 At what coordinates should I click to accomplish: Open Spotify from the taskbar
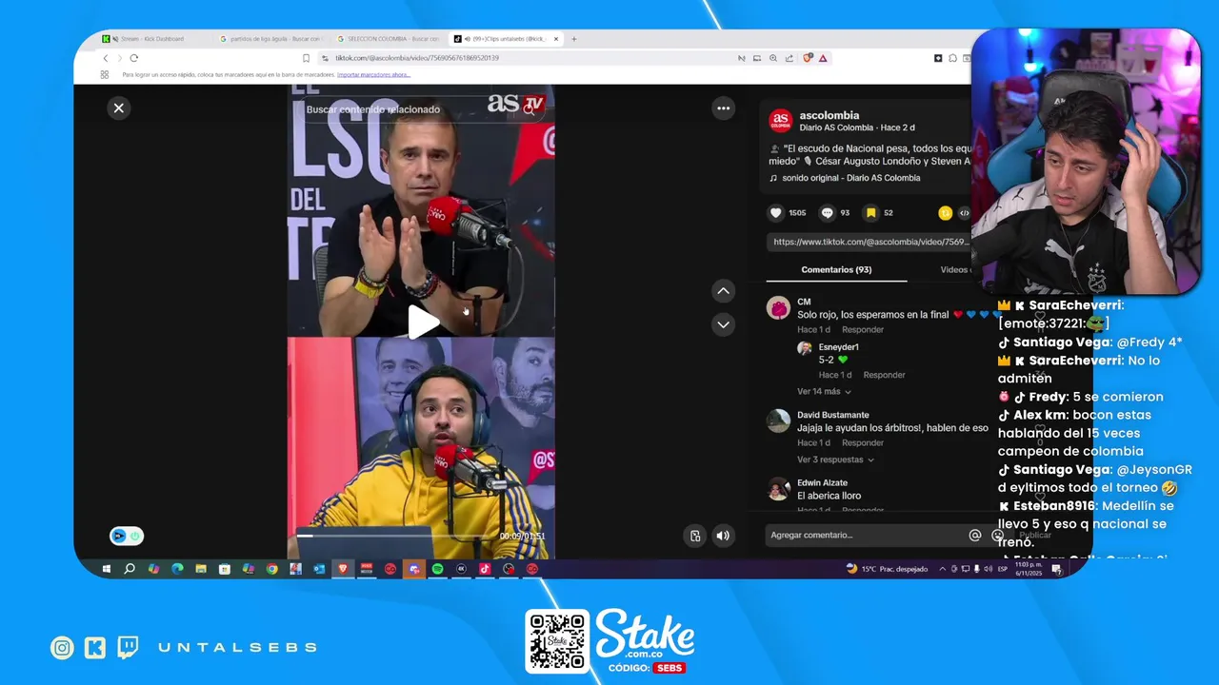point(437,569)
